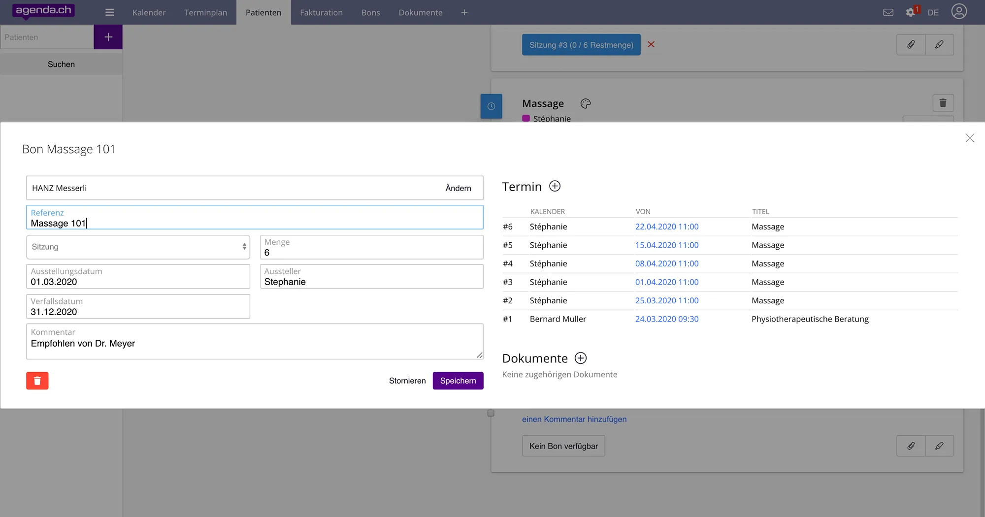Open the DE language selector

933,12
